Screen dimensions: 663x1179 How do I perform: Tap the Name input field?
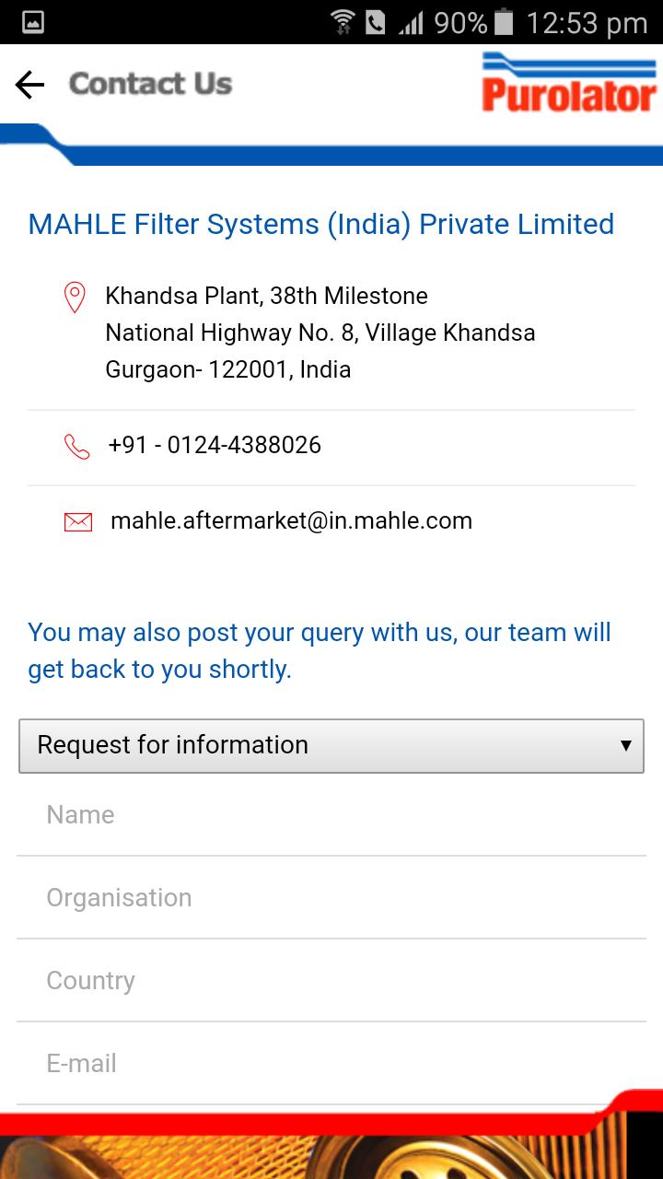click(331, 815)
